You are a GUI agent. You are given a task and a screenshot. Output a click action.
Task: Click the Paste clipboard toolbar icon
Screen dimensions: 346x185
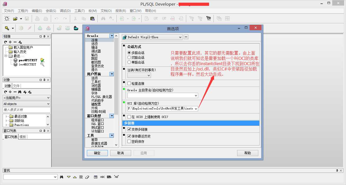pos(92,19)
